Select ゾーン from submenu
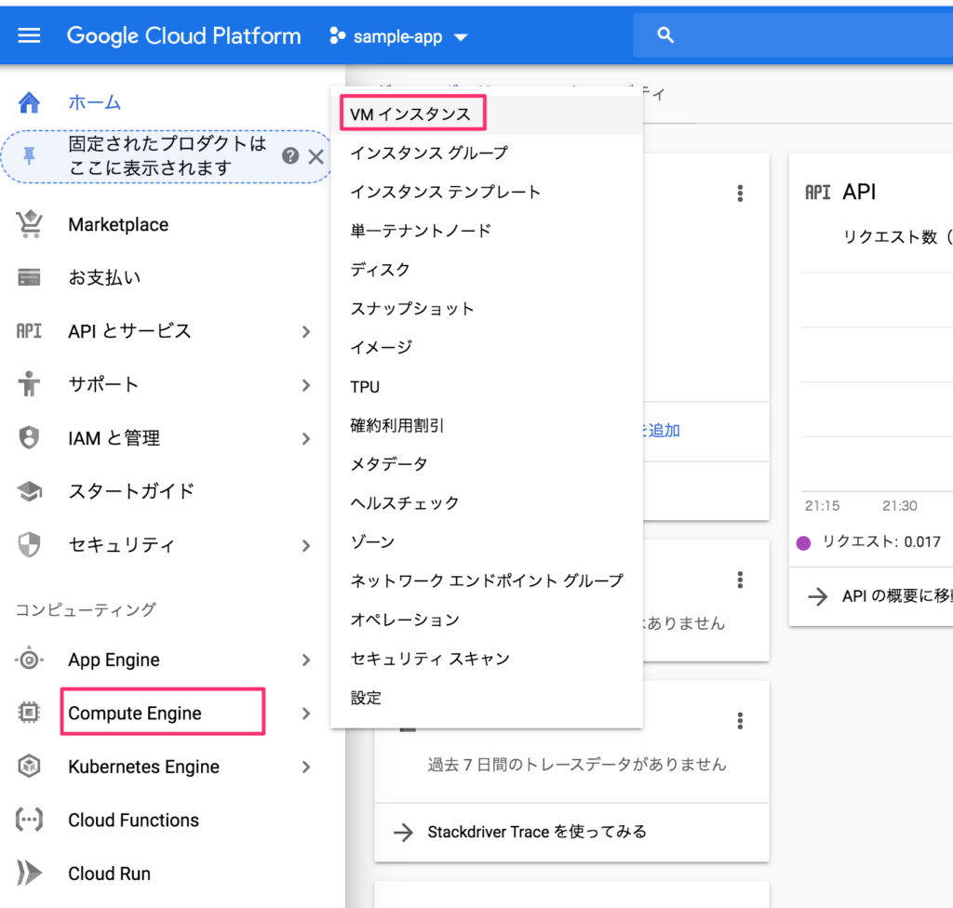This screenshot has height=908, width=953. 486,541
